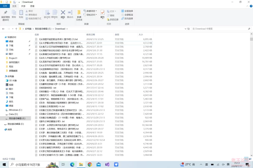
Task: Click 致钛移动硬盘 (E:) in the breadcrumb
Action: [43, 29]
